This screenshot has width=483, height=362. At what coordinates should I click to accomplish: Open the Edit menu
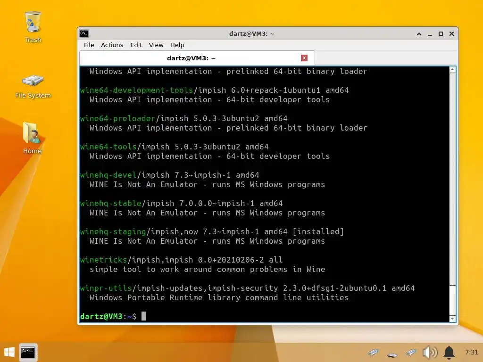[x=136, y=45]
